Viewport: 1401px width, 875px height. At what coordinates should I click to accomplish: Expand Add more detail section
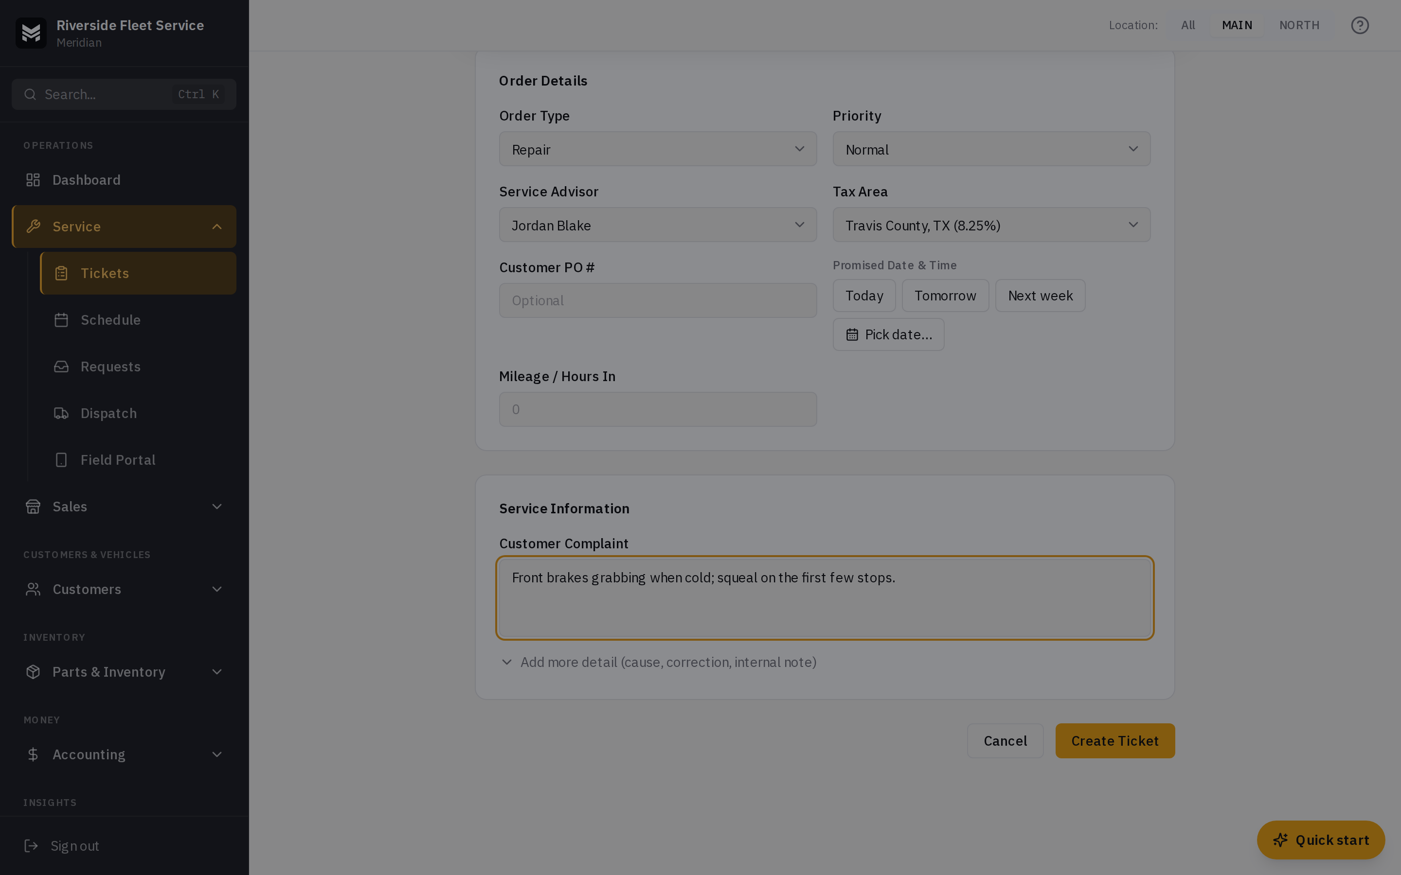[658, 662]
